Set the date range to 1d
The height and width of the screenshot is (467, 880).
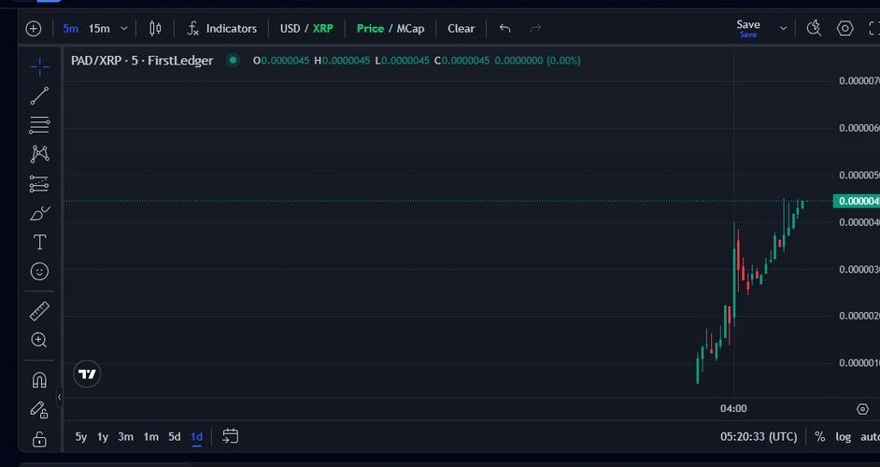[196, 437]
